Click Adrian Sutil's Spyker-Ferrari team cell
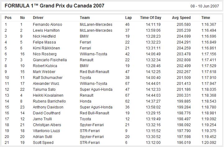 92,136
